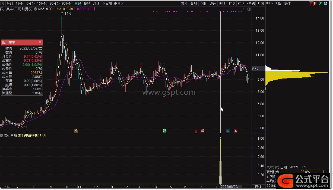The image size is (333, 190).
Task: Activate the 画线 drawing tools
Action: coord(222,4)
